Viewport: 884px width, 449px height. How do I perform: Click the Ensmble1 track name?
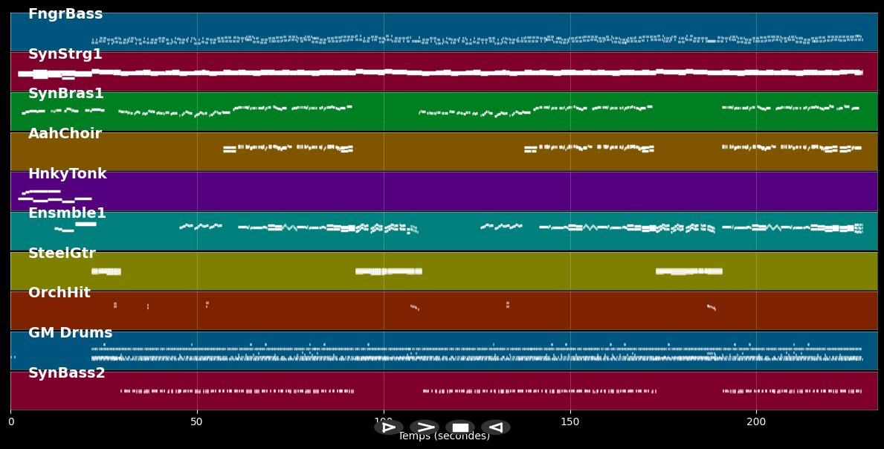coord(67,213)
